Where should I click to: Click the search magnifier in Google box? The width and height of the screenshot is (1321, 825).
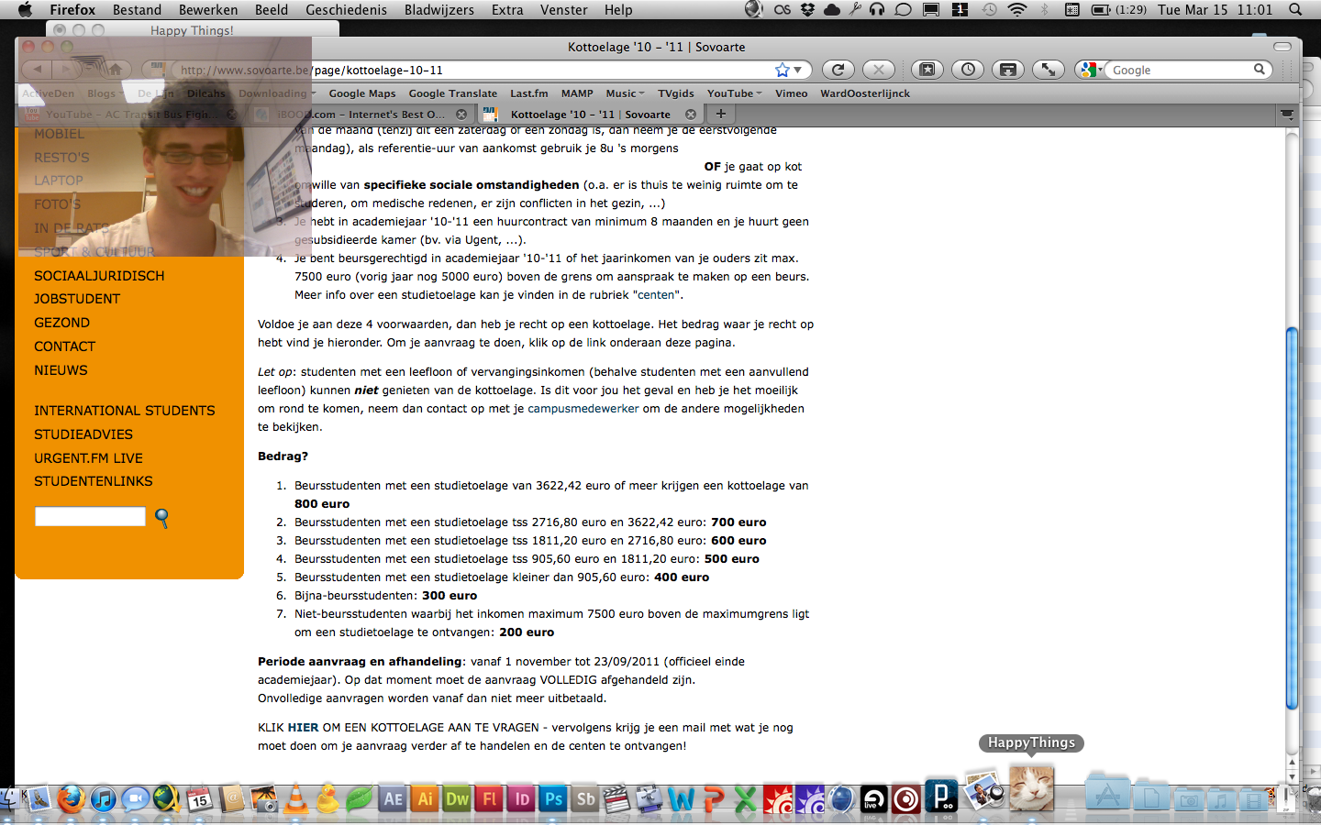pyautogui.click(x=1260, y=70)
